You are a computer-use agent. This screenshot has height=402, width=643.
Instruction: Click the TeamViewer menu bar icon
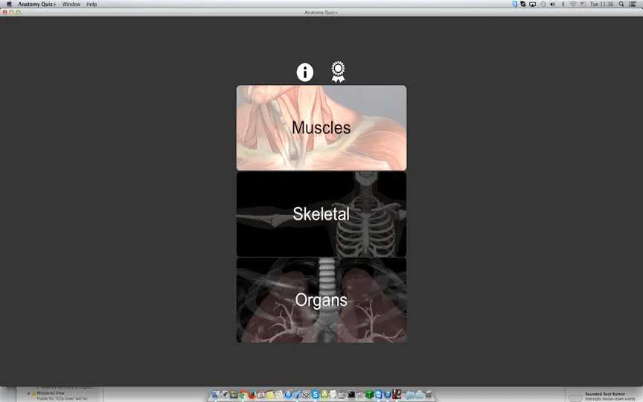tap(515, 4)
